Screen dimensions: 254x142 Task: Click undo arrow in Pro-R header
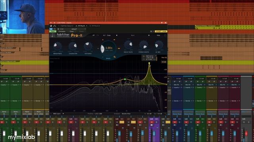(x=94, y=35)
